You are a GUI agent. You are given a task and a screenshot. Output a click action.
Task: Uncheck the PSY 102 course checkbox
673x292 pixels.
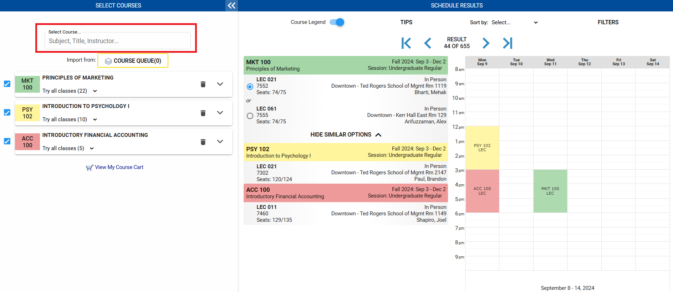[x=7, y=112]
